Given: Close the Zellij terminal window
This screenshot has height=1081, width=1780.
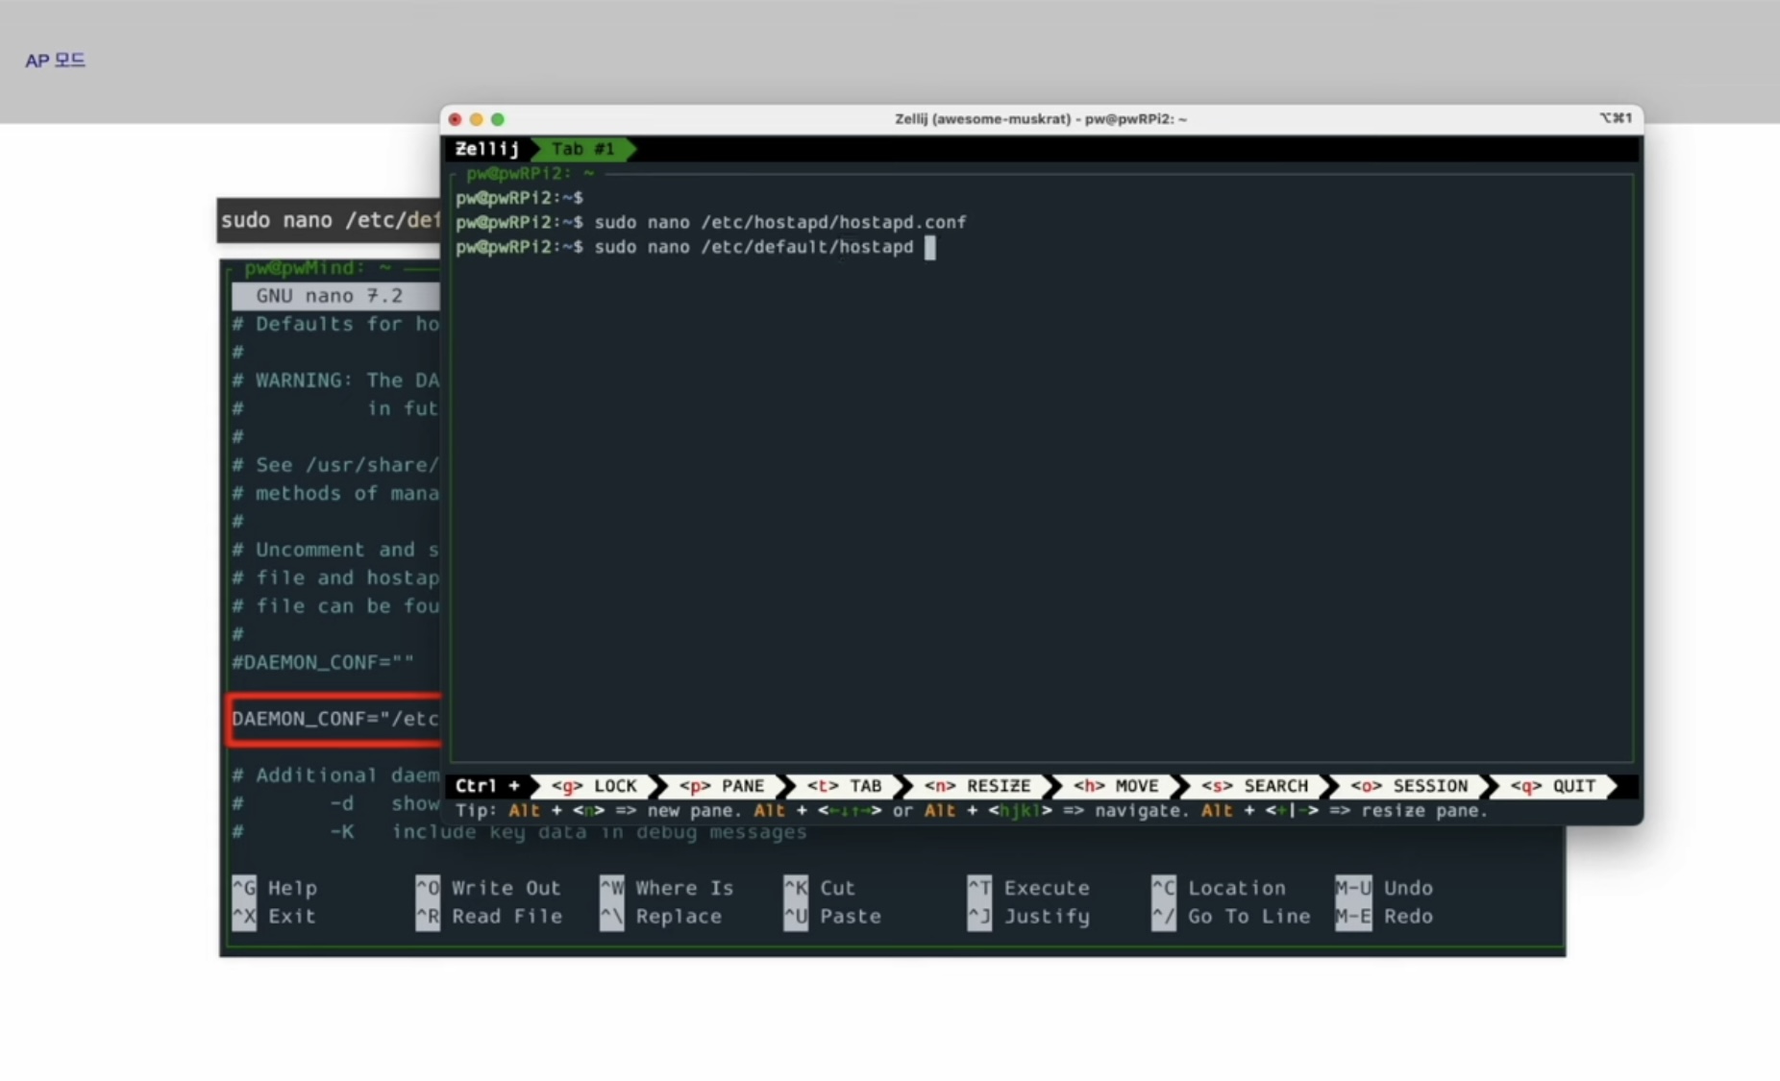Looking at the screenshot, I should pyautogui.click(x=456, y=119).
